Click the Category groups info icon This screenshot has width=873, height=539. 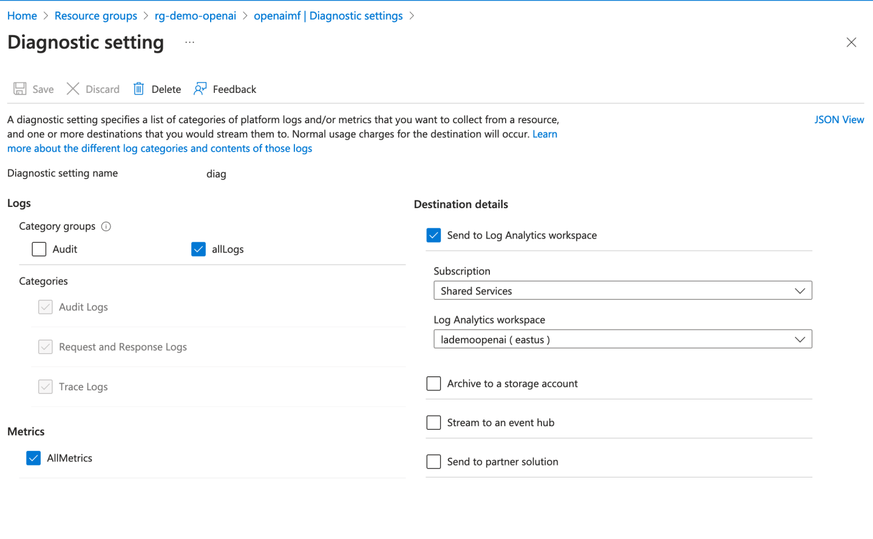[106, 226]
